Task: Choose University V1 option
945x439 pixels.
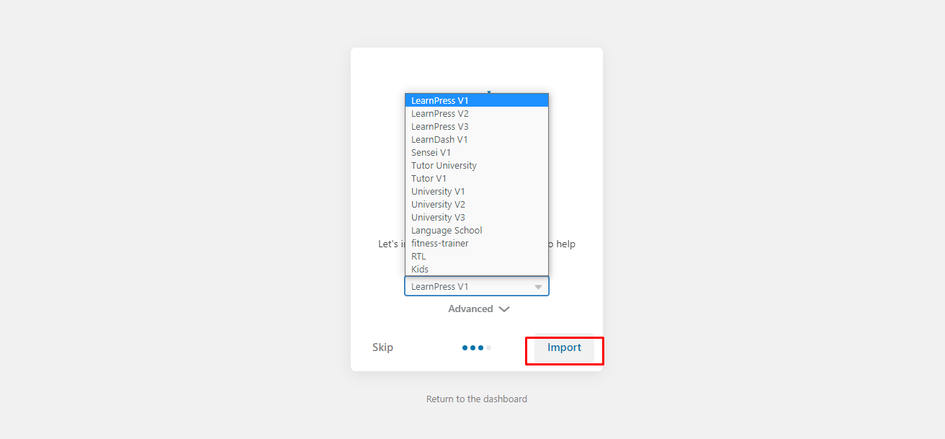Action: [x=476, y=192]
